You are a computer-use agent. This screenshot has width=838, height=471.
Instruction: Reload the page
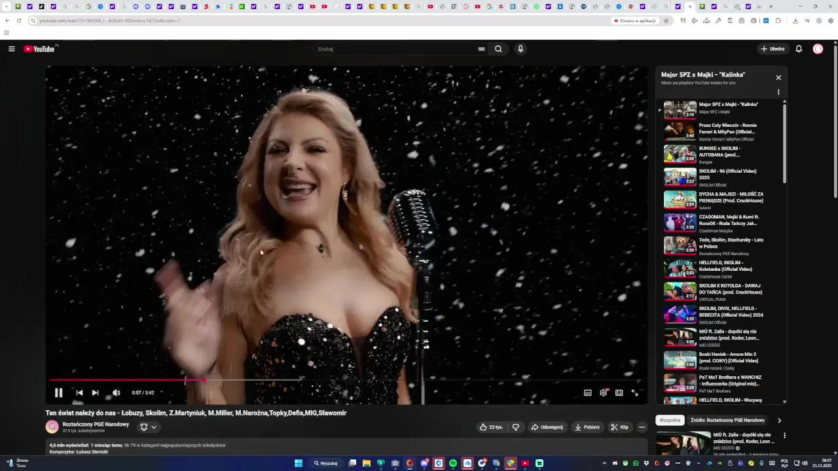pos(18,20)
